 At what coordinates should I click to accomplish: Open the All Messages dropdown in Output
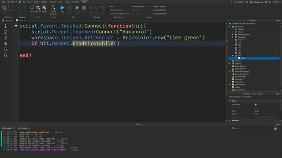click(8, 128)
